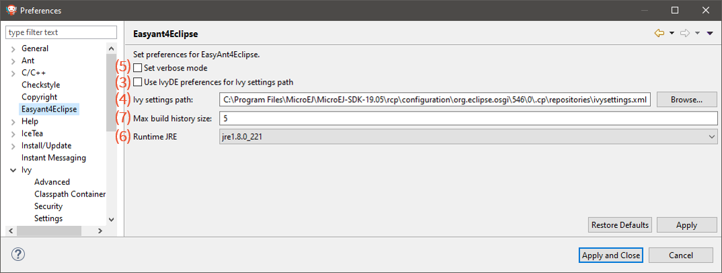The image size is (722, 273).
Task: Select the Help preferences entry
Action: tap(30, 122)
